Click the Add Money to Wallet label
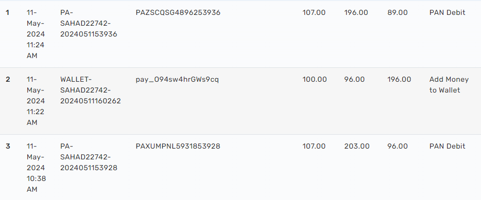 pos(449,85)
